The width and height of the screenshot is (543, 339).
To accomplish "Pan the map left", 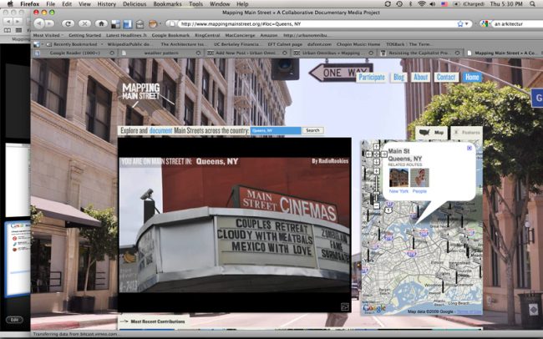I will click(x=368, y=154).
